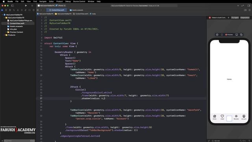The height and width of the screenshot is (142, 252).
Task: Open the File menu
Action: [17, 2]
